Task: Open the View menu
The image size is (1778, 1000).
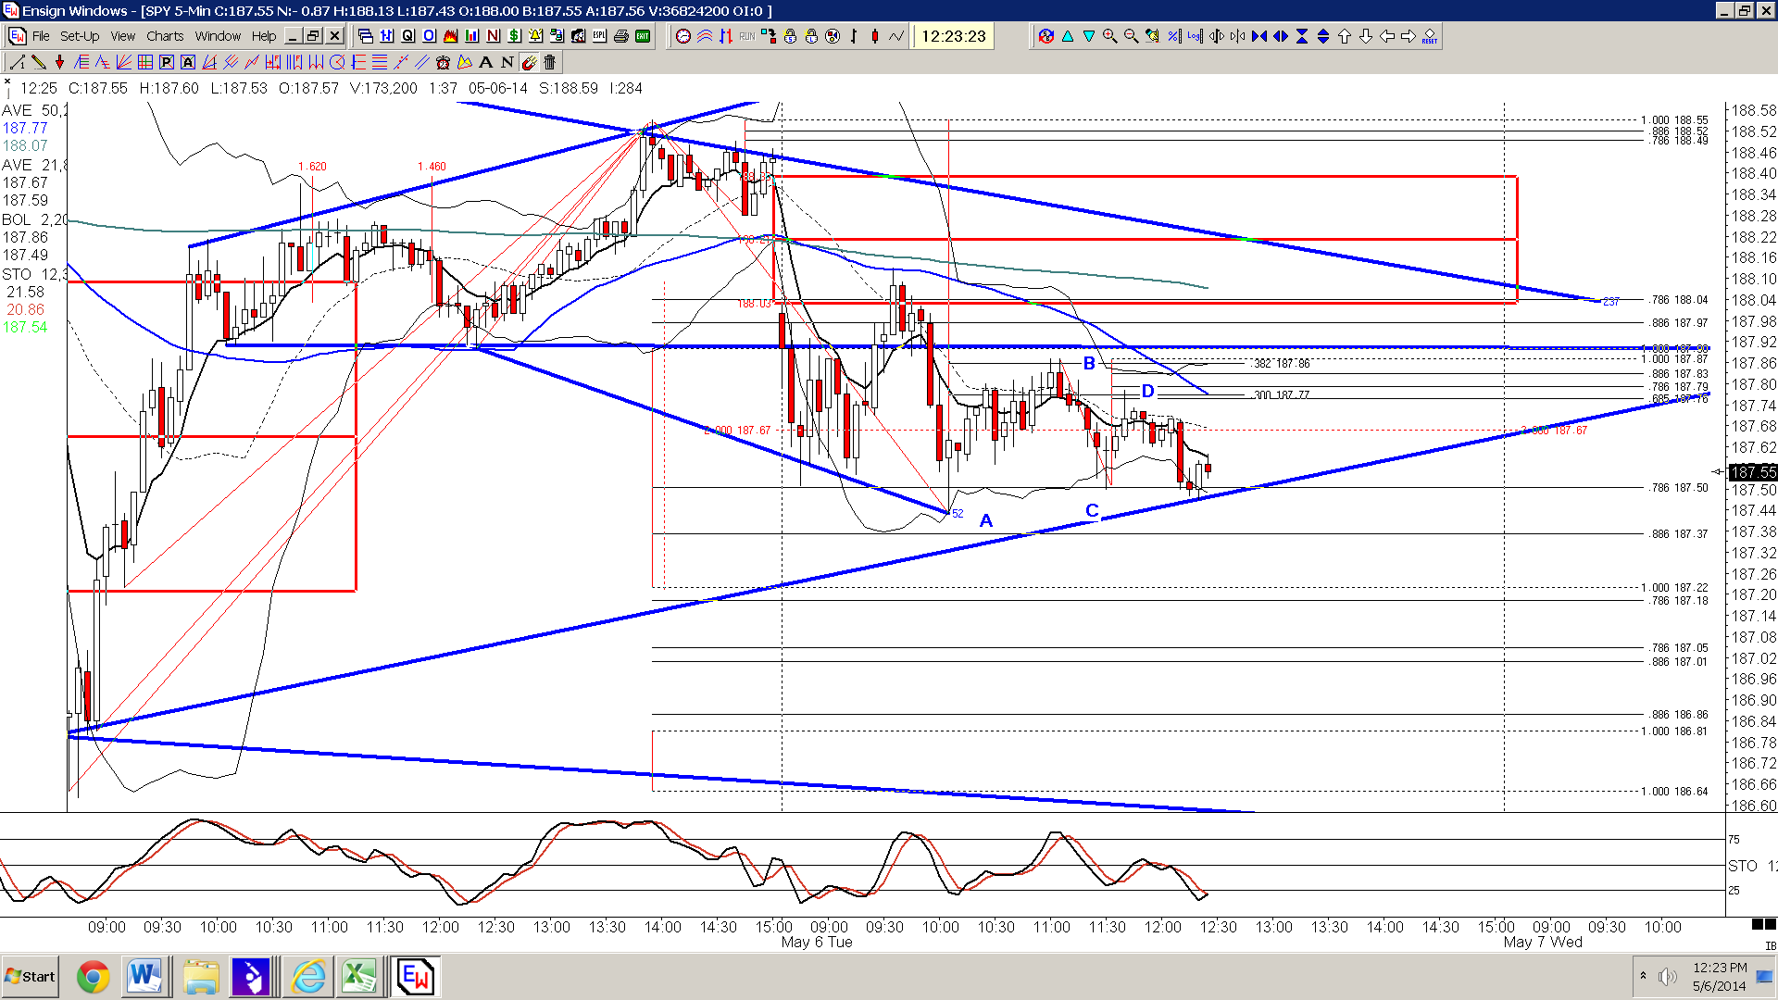Action: pyautogui.click(x=123, y=36)
